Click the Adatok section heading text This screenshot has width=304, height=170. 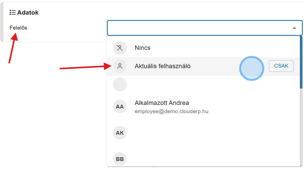[x=28, y=12]
